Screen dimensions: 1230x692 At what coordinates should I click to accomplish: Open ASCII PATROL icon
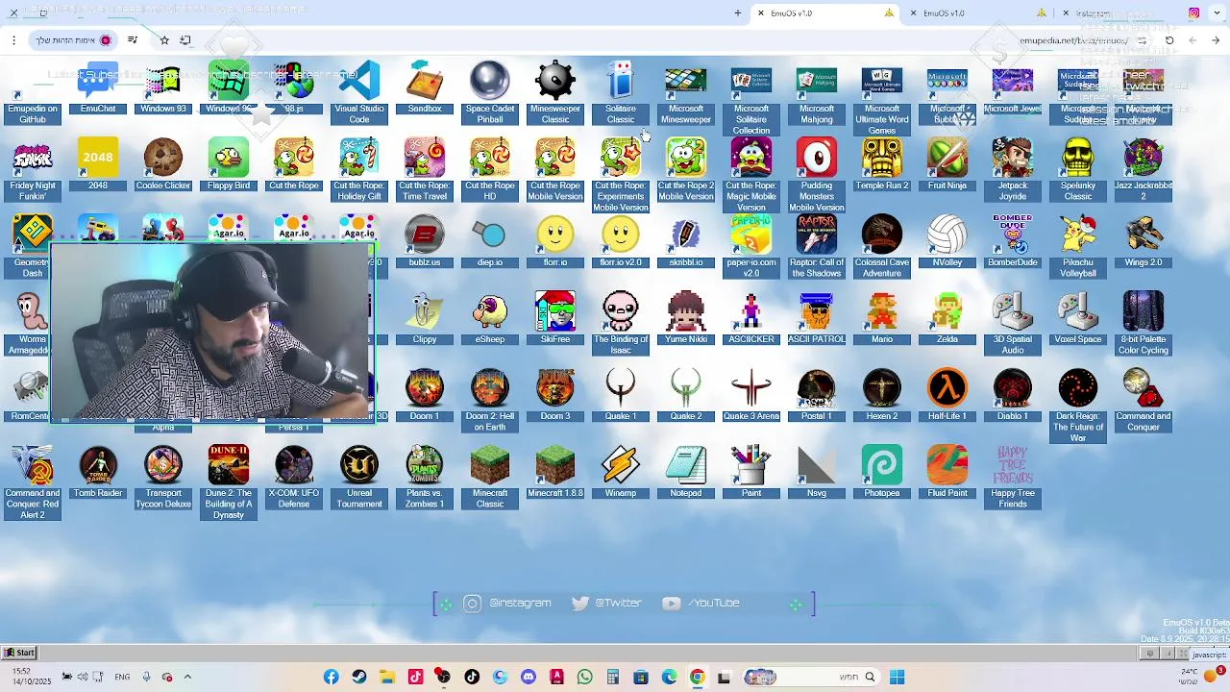pyautogui.click(x=817, y=319)
